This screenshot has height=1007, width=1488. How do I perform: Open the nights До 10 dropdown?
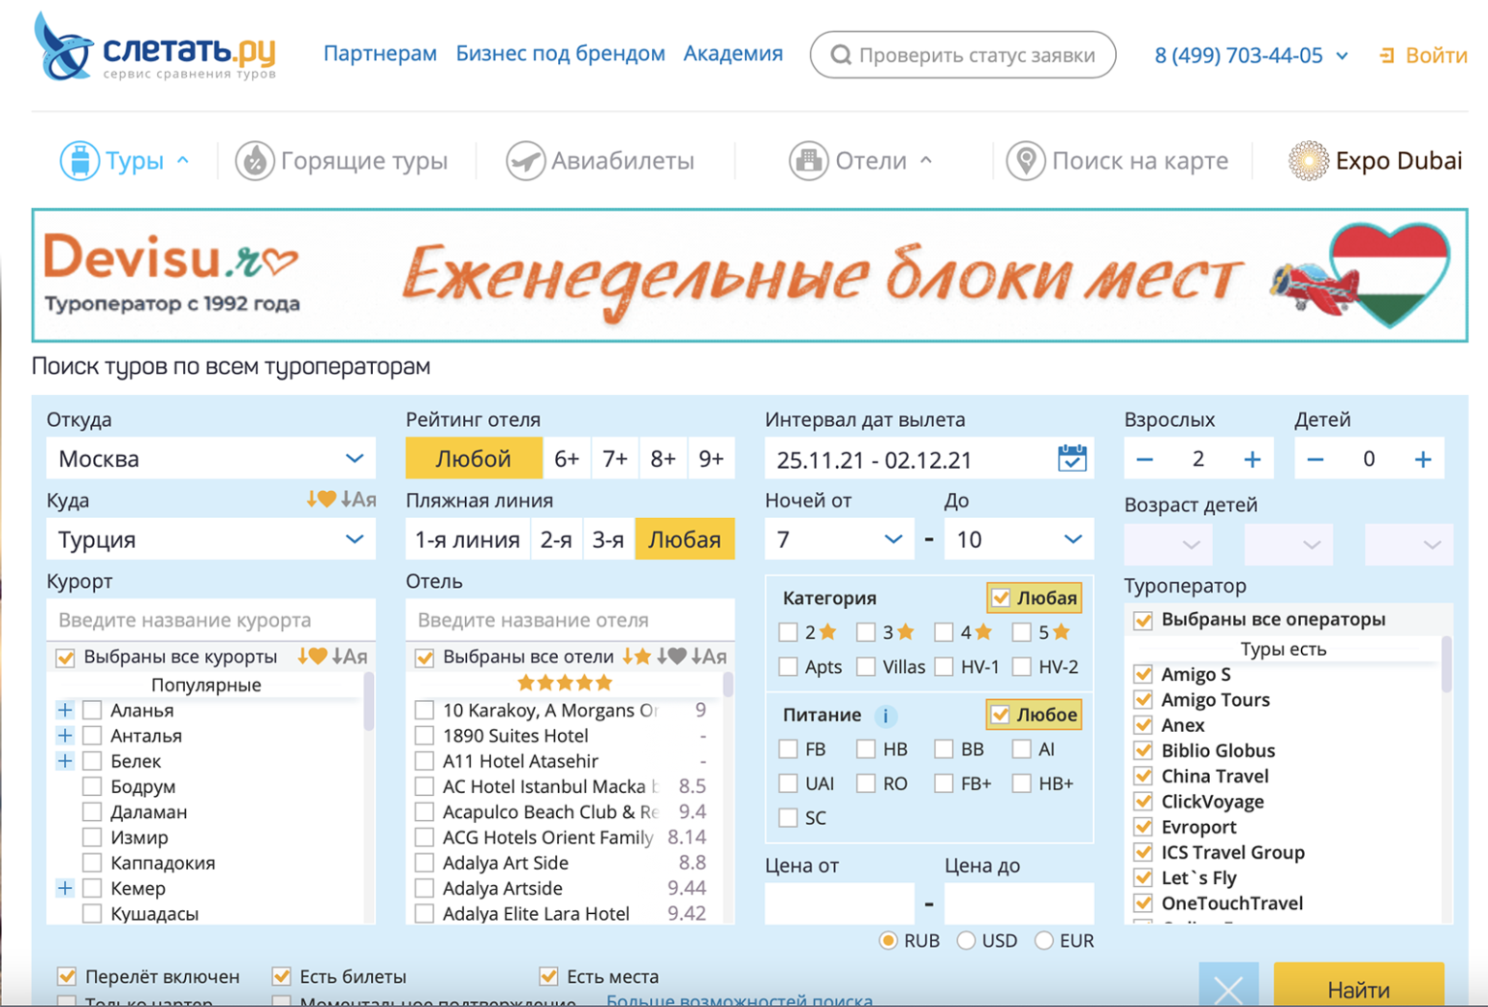click(1018, 539)
